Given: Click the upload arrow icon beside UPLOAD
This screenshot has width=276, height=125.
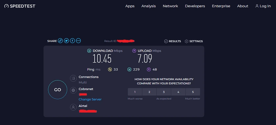Looking at the screenshot, I should click(134, 51).
